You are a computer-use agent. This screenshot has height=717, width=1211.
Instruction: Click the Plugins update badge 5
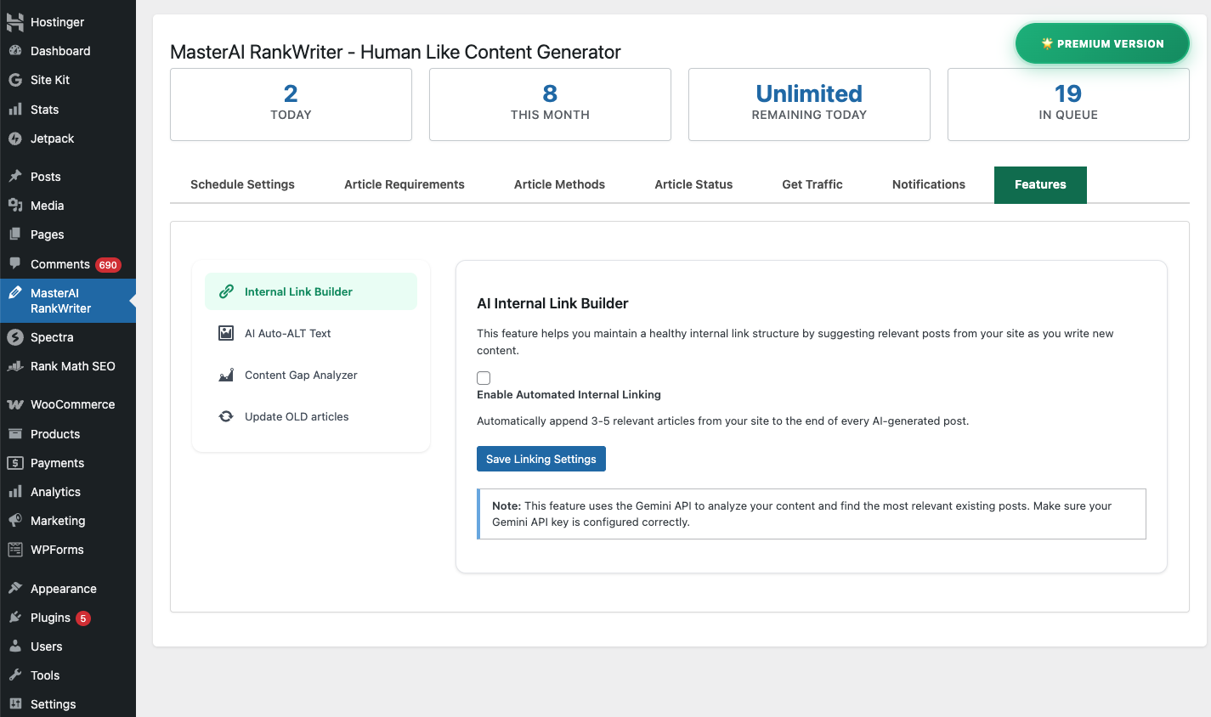pyautogui.click(x=83, y=618)
